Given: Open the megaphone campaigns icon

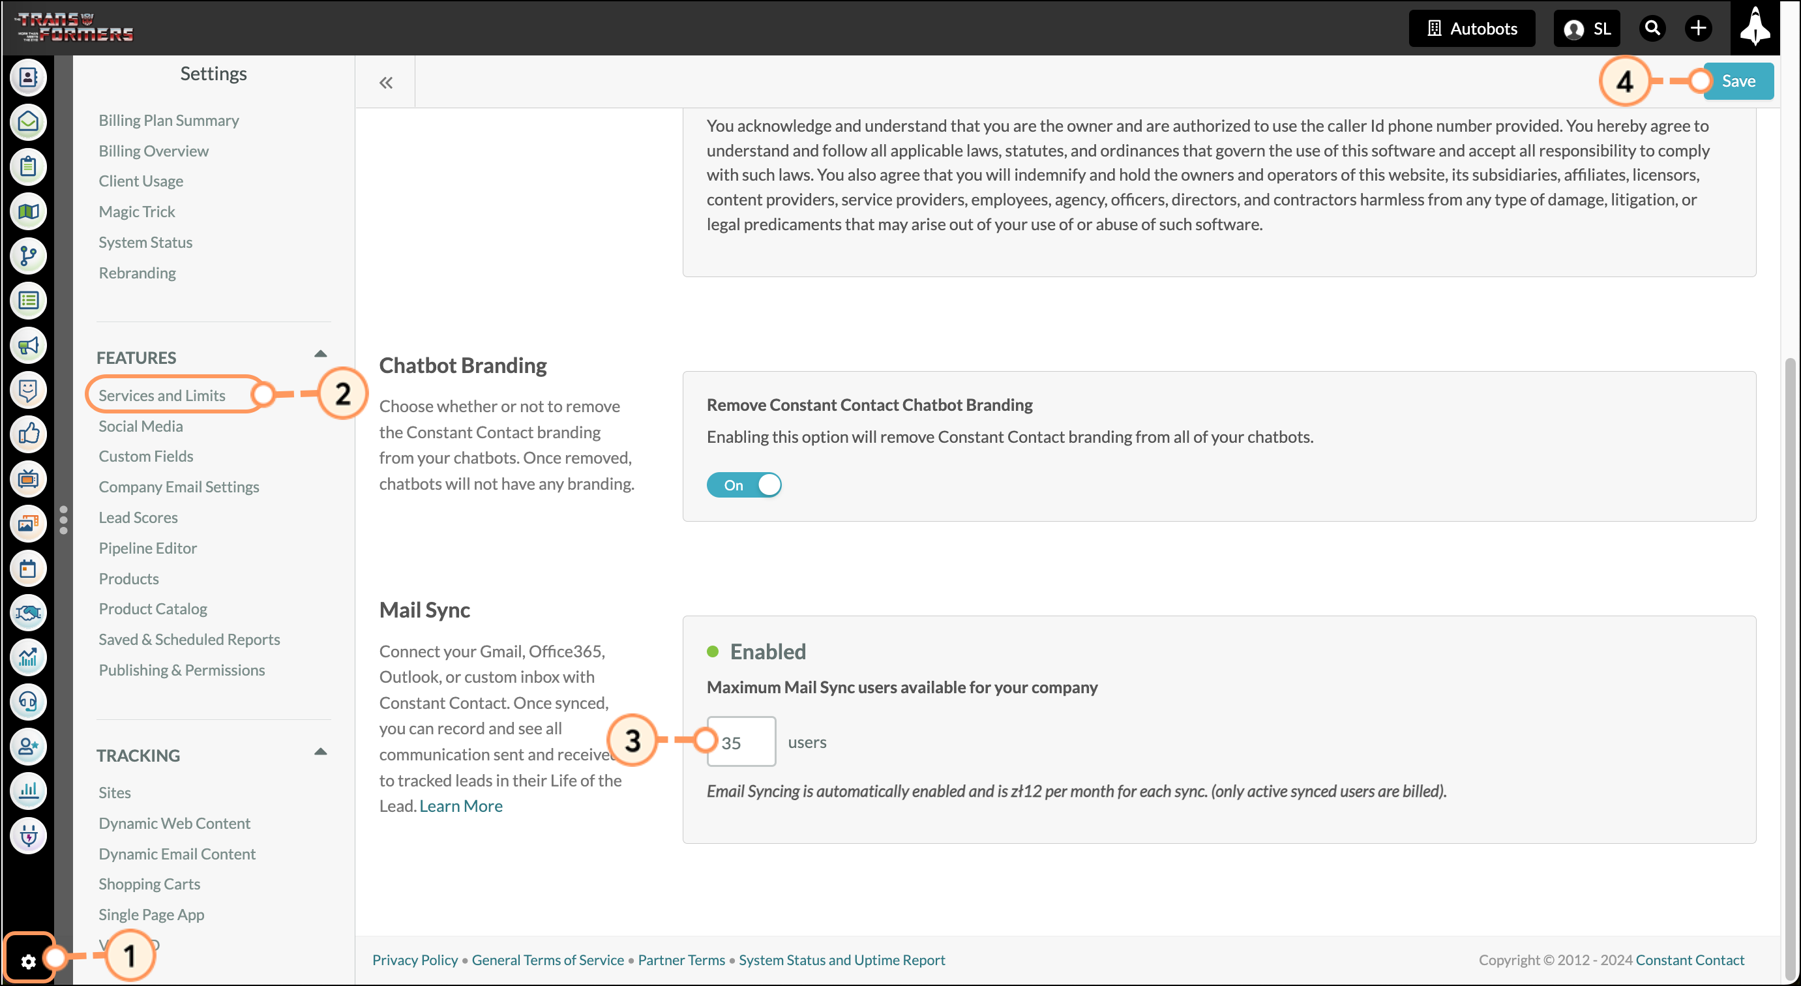Looking at the screenshot, I should (28, 346).
